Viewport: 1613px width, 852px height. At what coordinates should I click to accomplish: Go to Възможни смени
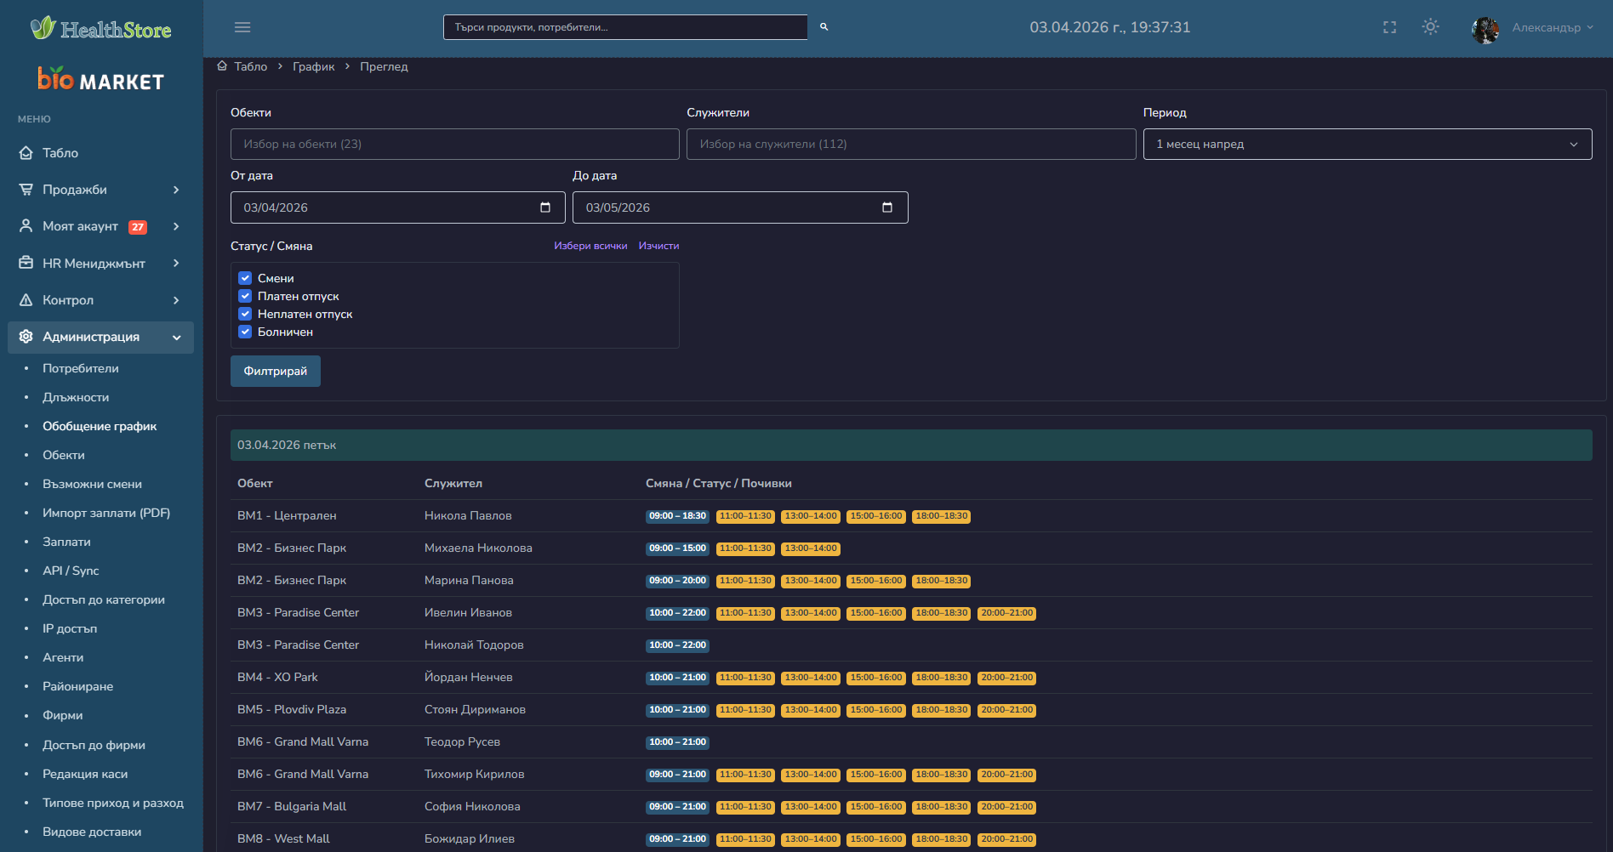pyautogui.click(x=93, y=484)
